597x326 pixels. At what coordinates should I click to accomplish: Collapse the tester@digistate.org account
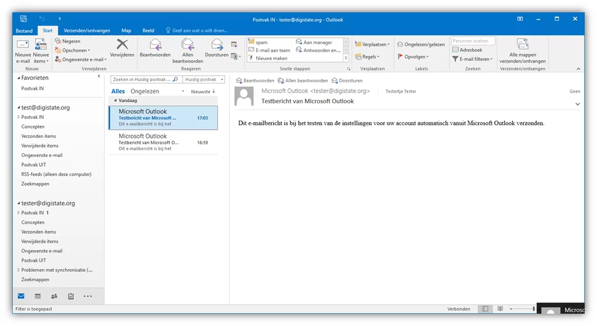tap(18, 204)
